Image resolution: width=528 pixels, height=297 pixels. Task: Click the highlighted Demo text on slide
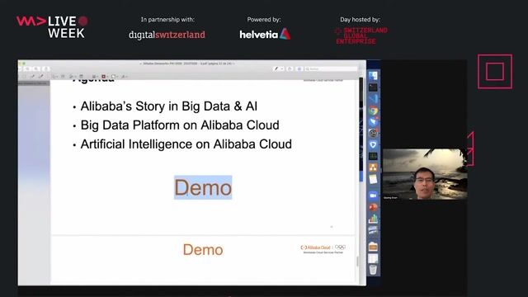[203, 187]
